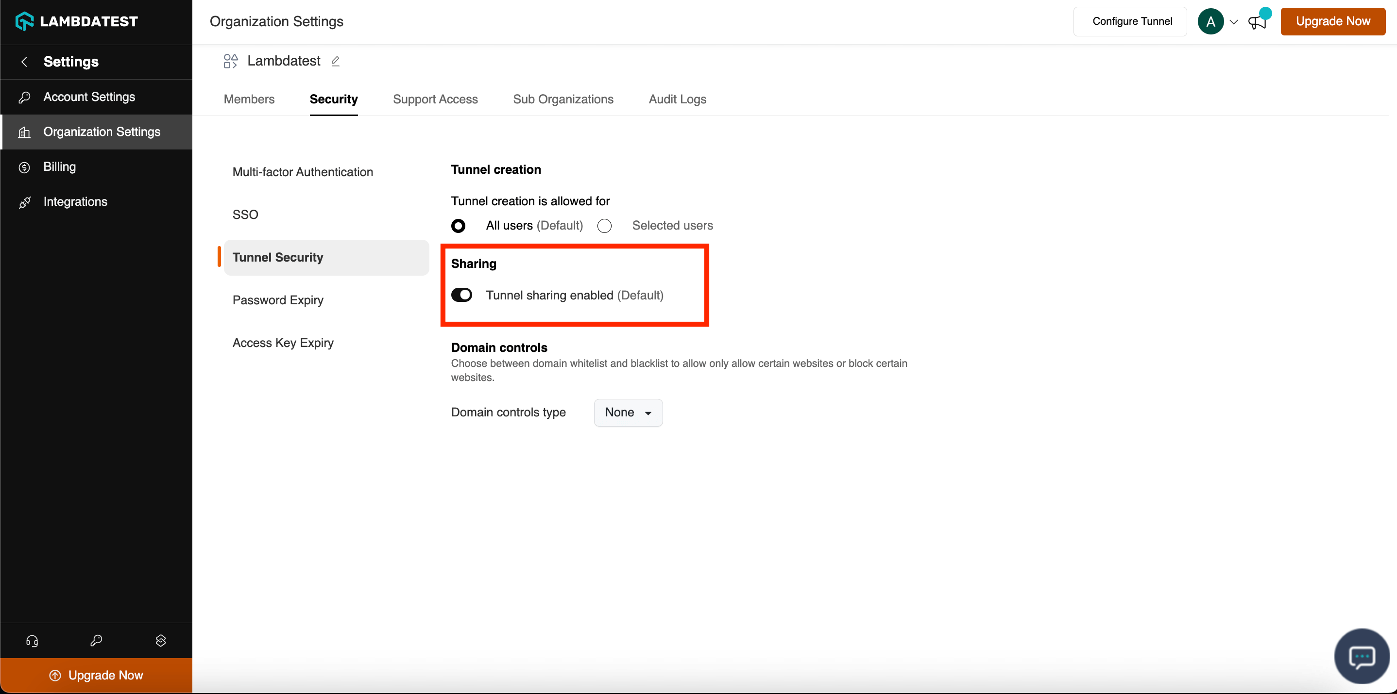This screenshot has width=1397, height=694.
Task: Click the top-right Upgrade Now button
Action: tap(1332, 21)
